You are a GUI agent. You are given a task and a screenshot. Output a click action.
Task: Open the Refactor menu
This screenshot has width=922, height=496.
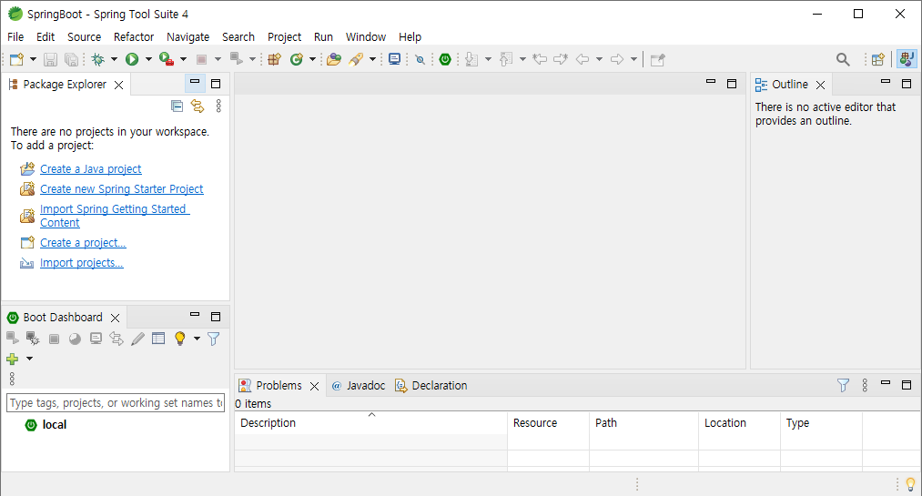click(x=134, y=37)
